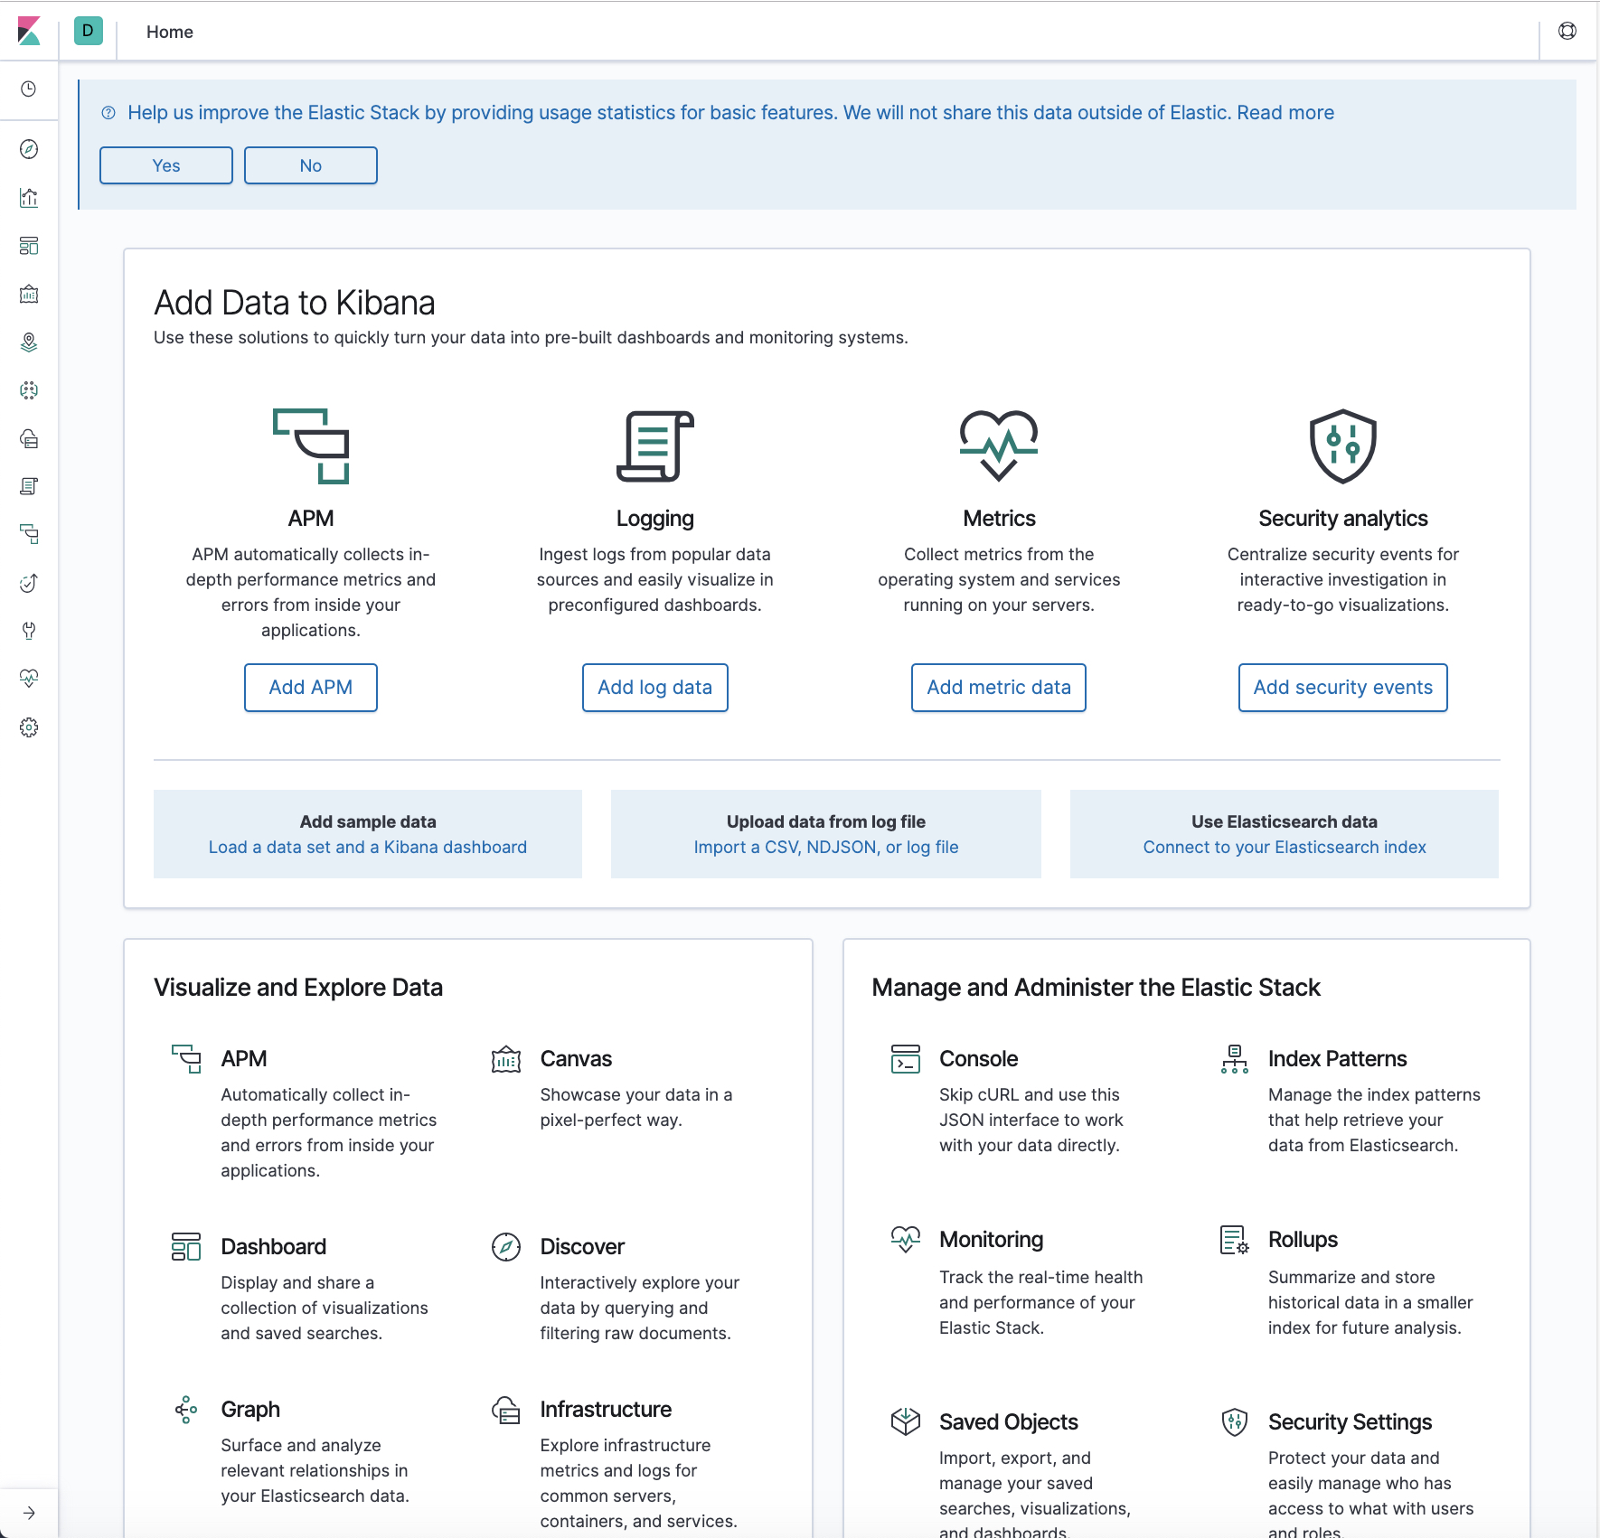Click No to decline usage statistics

tap(311, 165)
